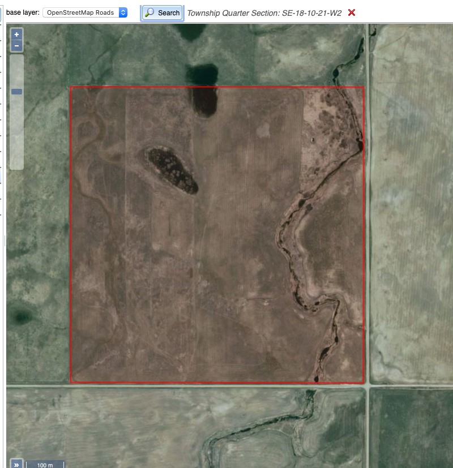Click the zoom slider handle
Image resolution: width=453 pixels, height=468 pixels.
click(x=17, y=92)
